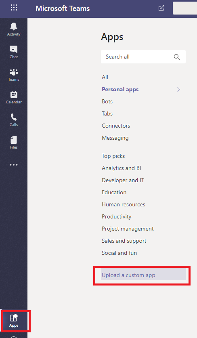
Task: Click the Microsoft Teams title
Action: [63, 8]
